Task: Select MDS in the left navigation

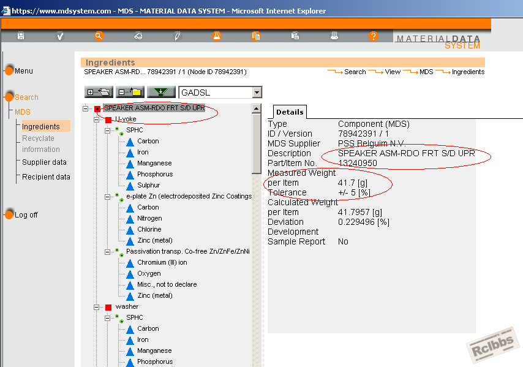Action: coord(22,112)
